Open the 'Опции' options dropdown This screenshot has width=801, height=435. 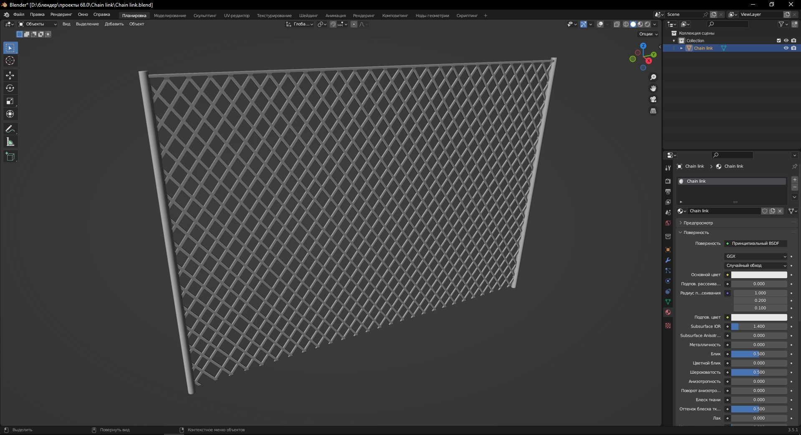[x=648, y=34]
